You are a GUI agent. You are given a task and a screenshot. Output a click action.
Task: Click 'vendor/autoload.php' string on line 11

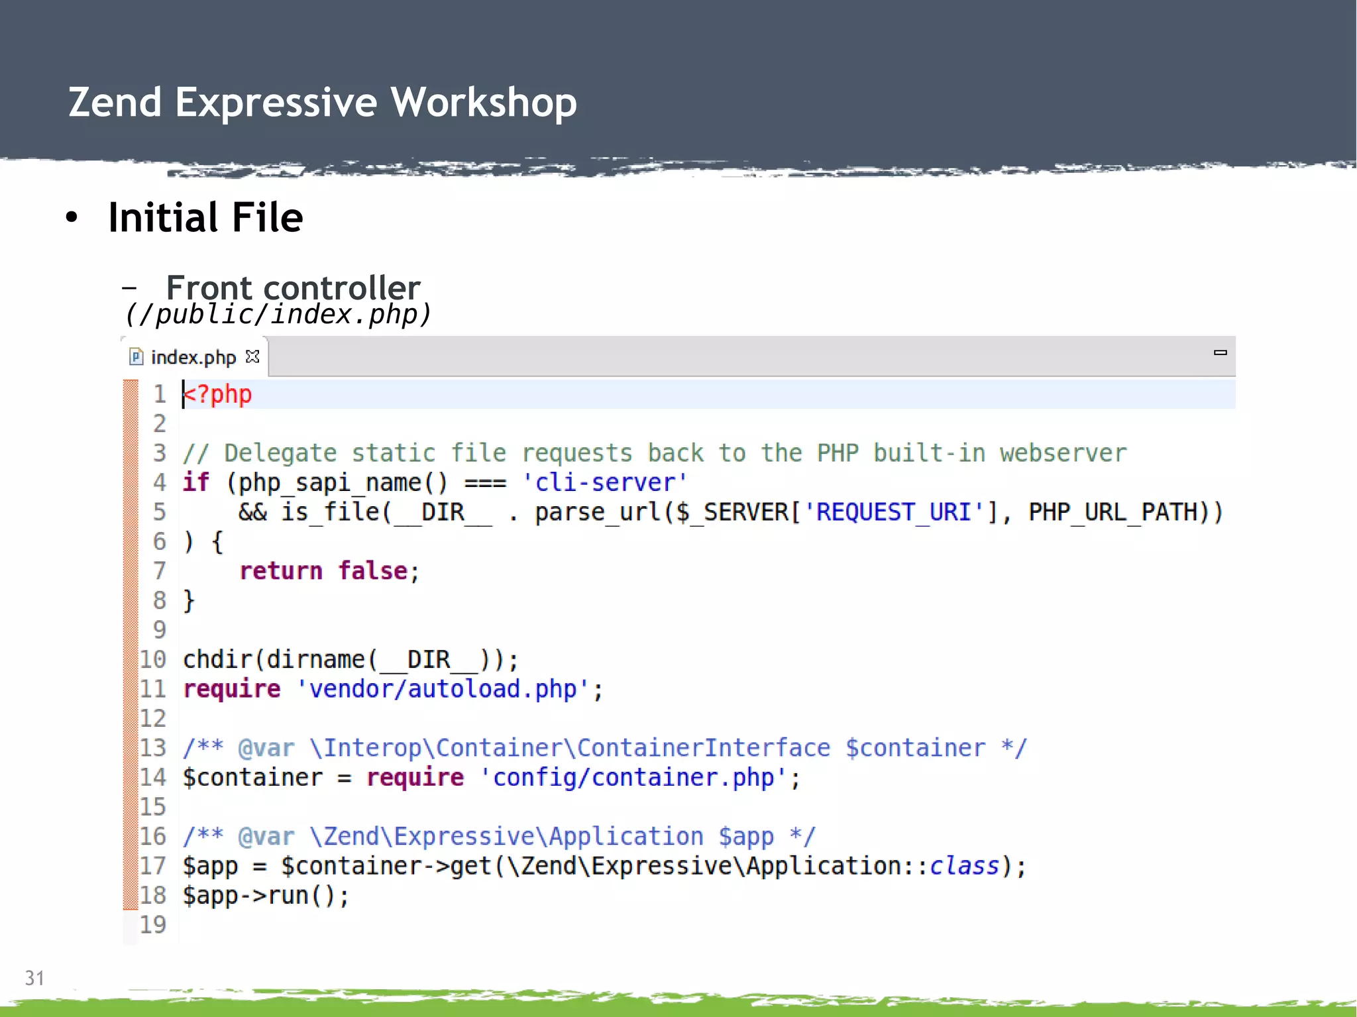(443, 689)
